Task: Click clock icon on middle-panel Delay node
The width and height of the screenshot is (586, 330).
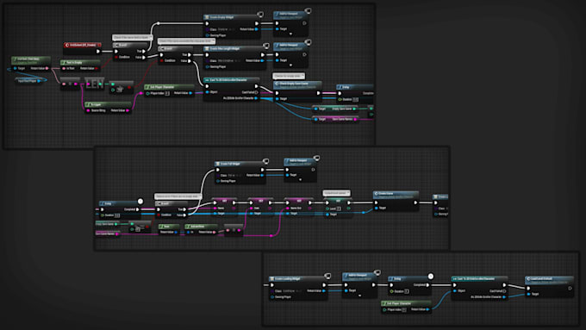Action: click(x=140, y=202)
